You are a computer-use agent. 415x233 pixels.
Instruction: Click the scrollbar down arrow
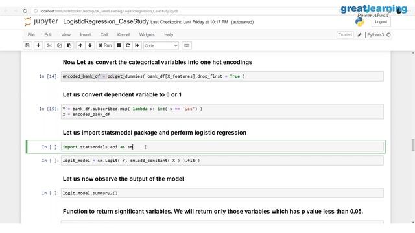coord(413,222)
